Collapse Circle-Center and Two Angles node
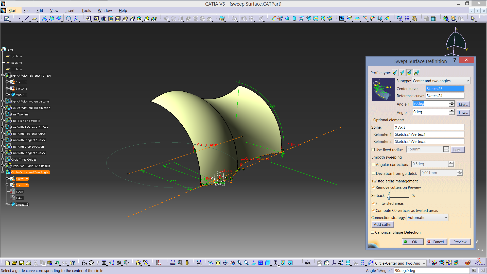This screenshot has height=274, width=487. [x=3, y=172]
